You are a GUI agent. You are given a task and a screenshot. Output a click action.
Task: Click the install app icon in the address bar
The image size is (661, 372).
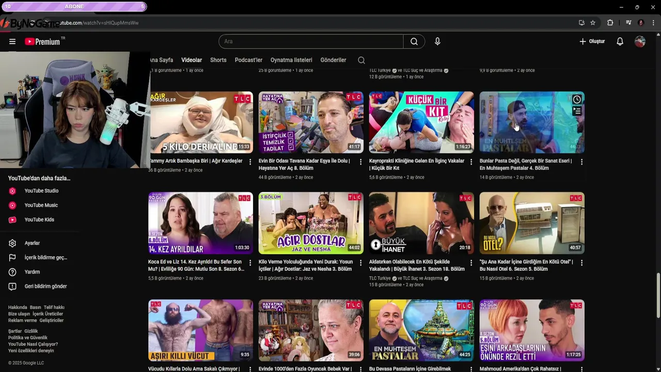tap(581, 23)
